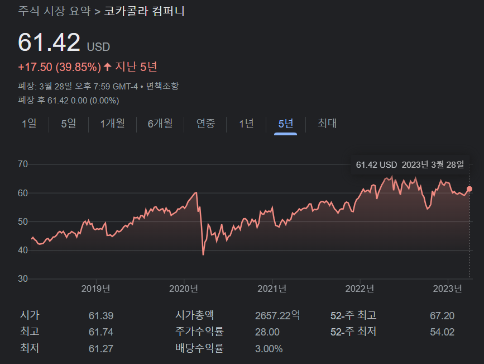
Task: Click the 배당수익률 label
Action: coord(199,348)
